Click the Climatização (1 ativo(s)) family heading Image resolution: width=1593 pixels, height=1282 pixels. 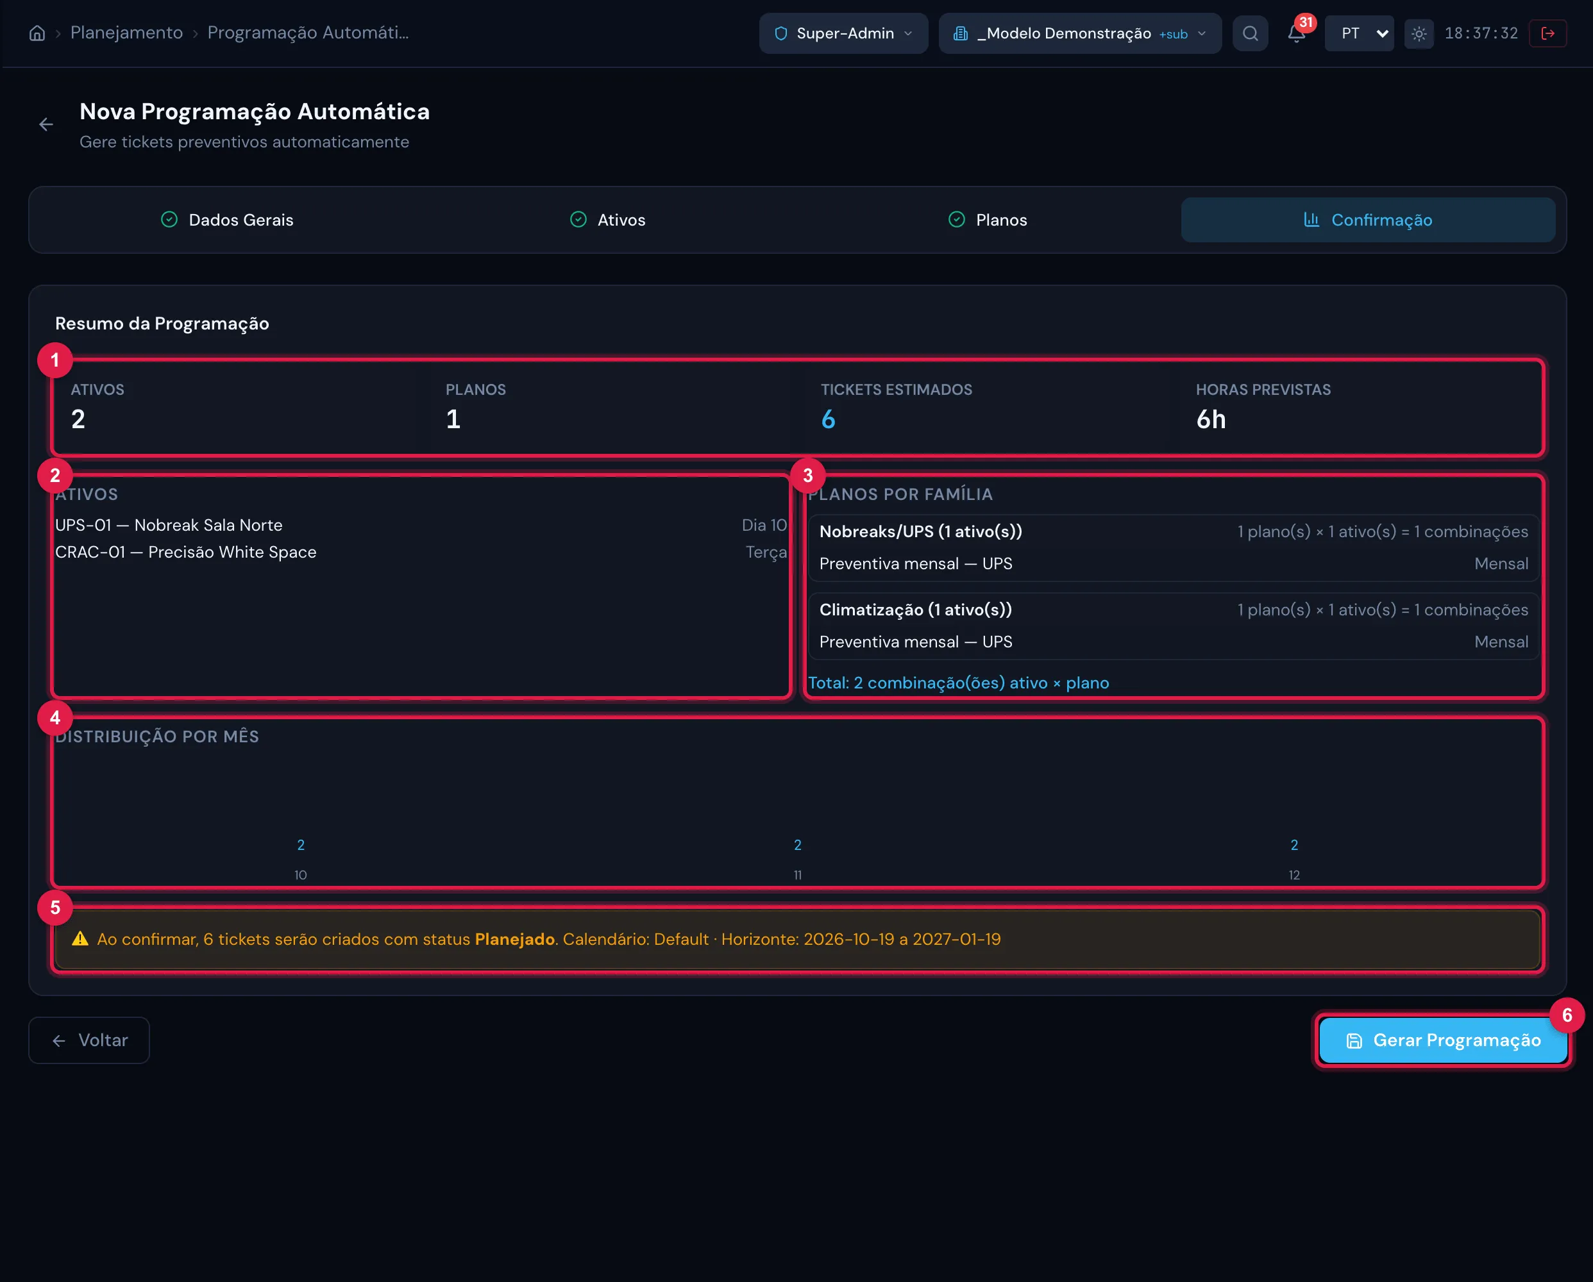click(x=915, y=610)
